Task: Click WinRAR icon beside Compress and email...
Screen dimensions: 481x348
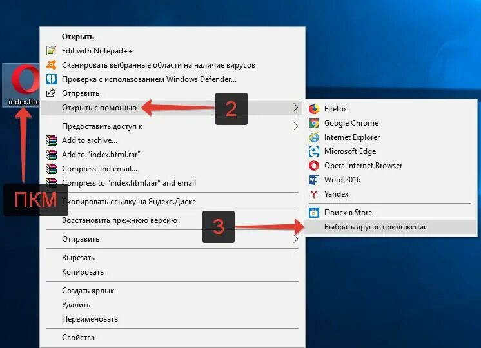Action: (x=52, y=168)
